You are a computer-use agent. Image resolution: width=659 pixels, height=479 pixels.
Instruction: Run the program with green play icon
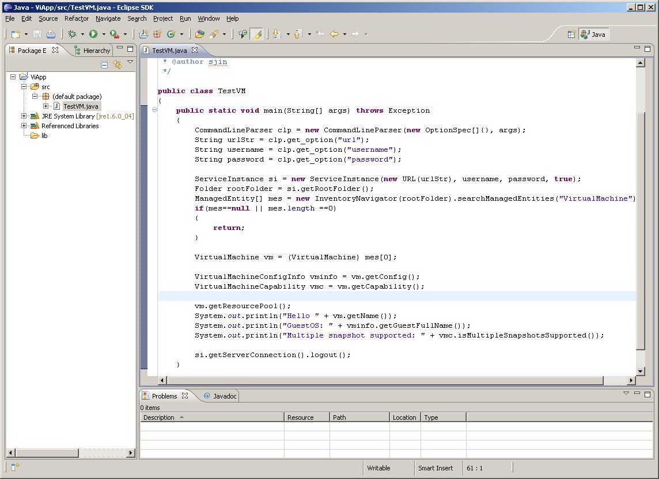point(93,34)
